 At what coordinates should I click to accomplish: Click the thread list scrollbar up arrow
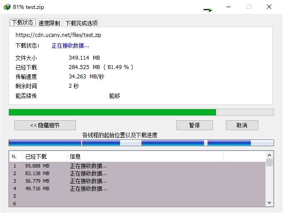[269, 155]
